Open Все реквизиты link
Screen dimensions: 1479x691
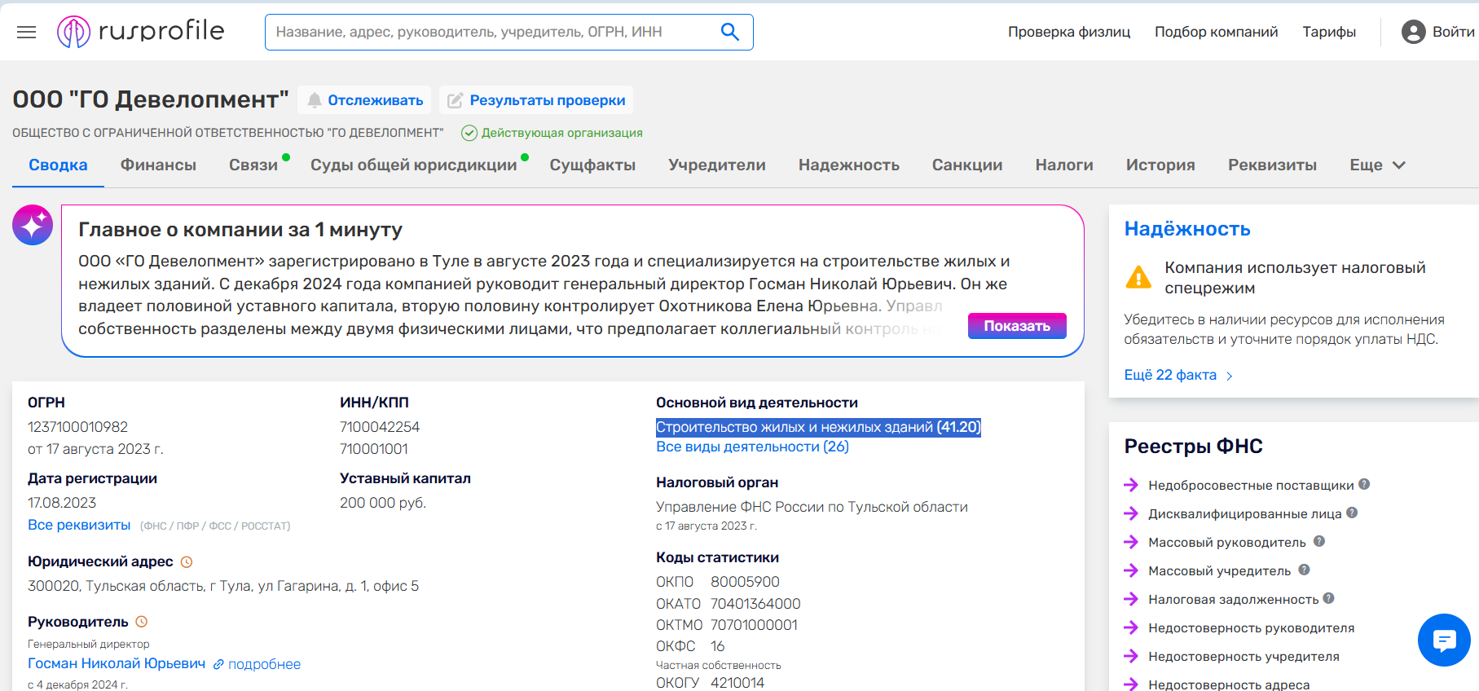(79, 526)
